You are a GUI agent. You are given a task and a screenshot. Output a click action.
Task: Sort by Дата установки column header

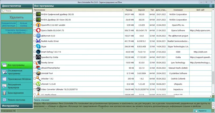click(x=161, y=10)
